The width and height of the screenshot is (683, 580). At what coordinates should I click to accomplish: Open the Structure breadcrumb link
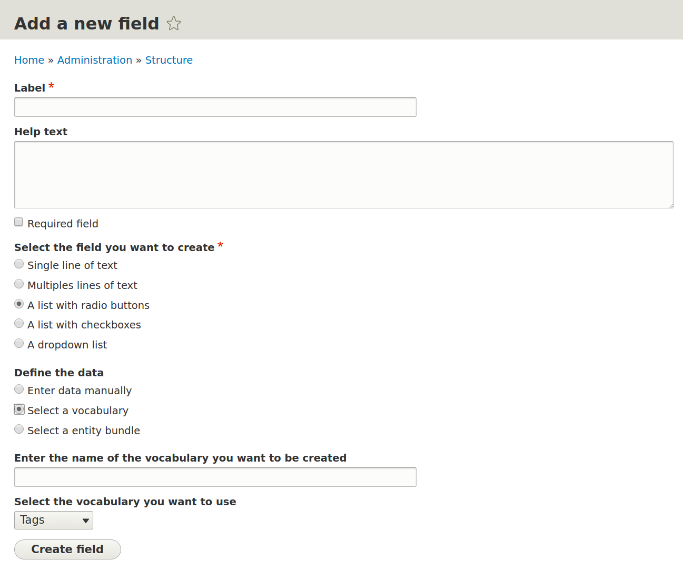pos(169,60)
